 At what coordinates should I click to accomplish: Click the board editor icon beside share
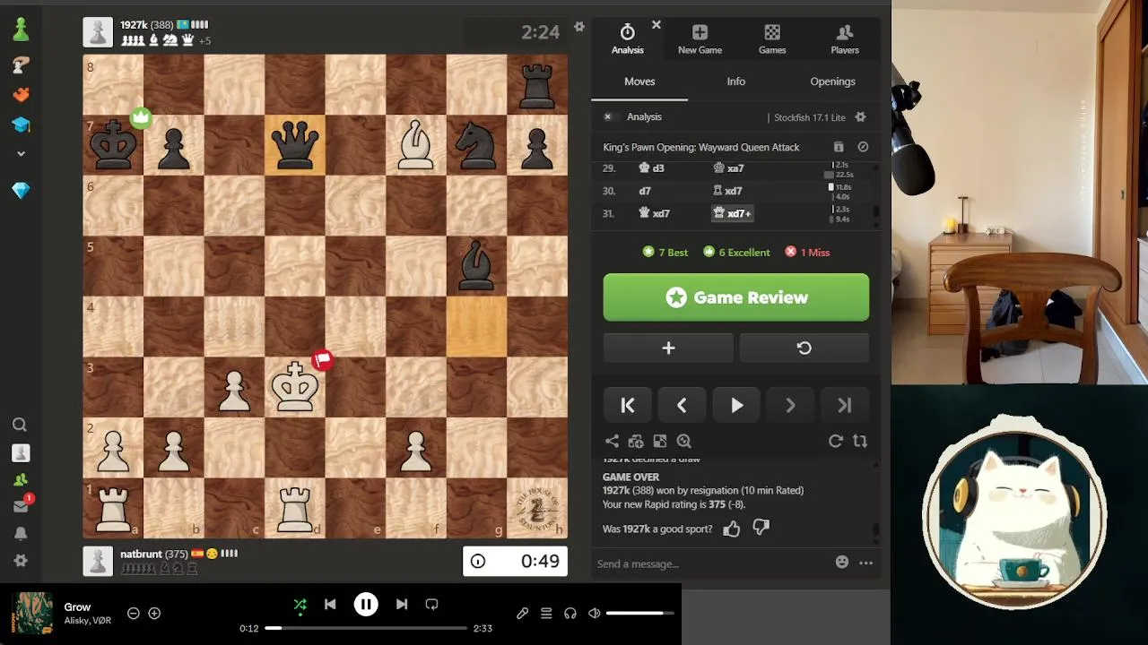(636, 441)
